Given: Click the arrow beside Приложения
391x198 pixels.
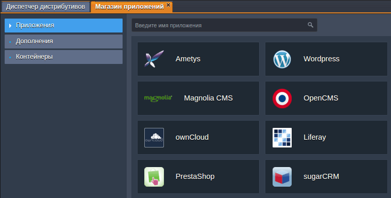Looking at the screenshot, I should tap(10, 26).
